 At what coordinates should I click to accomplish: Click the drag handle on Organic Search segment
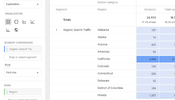point(7,49)
